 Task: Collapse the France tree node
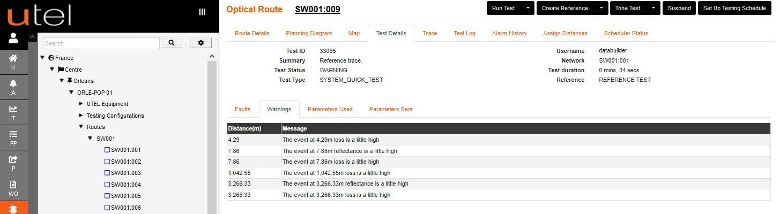click(x=42, y=58)
